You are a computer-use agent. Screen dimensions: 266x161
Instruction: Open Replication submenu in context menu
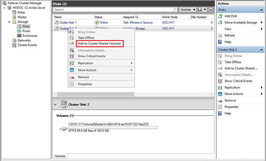(x=101, y=63)
